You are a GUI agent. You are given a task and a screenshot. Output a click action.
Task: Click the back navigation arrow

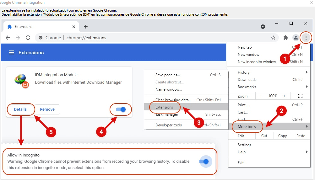pos(8,38)
